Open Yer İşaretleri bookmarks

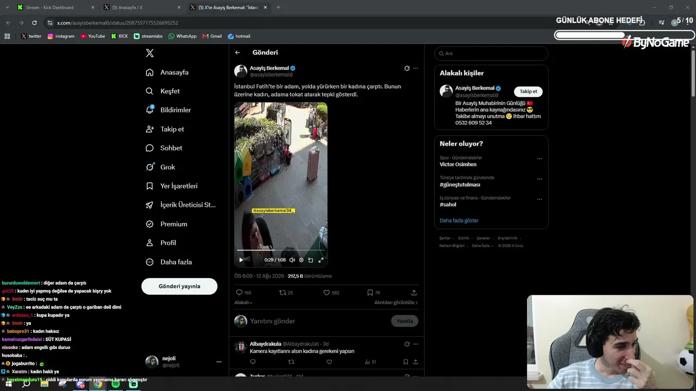coord(172,186)
